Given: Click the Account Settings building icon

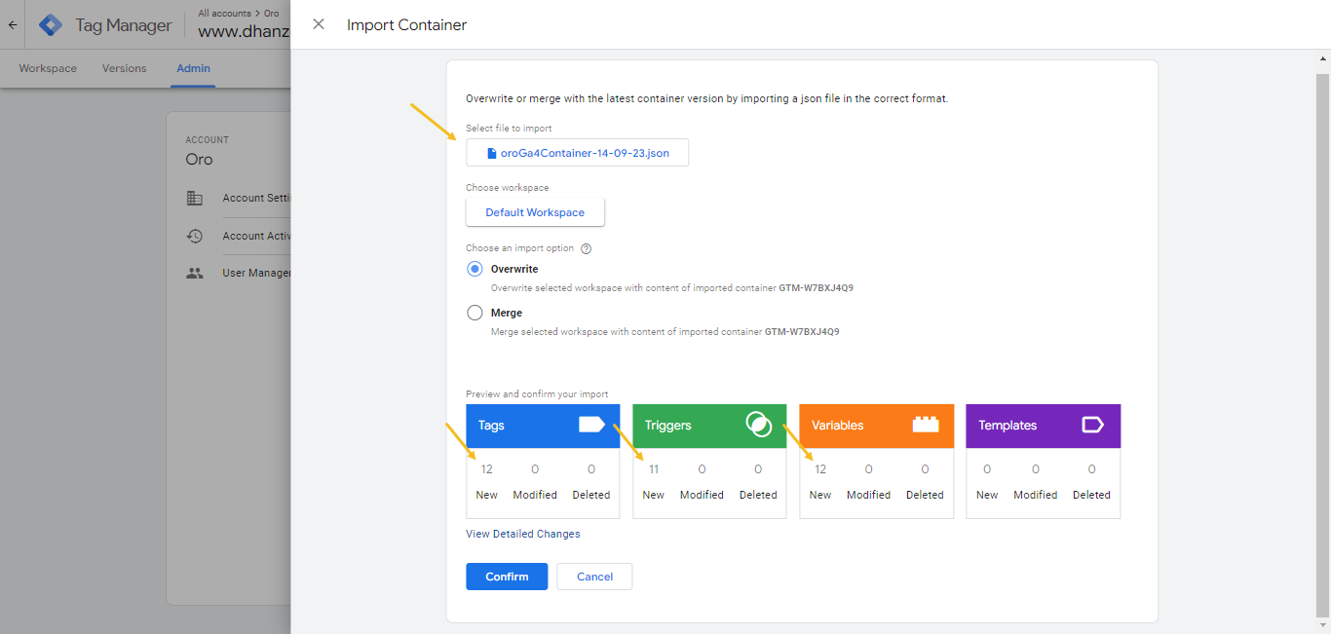Looking at the screenshot, I should [x=195, y=198].
